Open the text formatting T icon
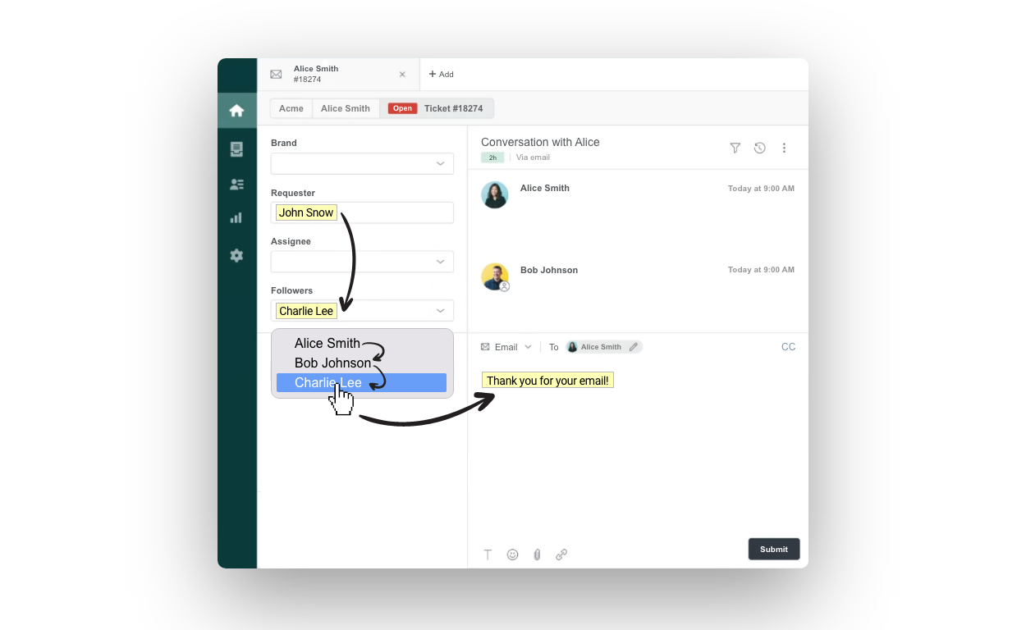The height and width of the screenshot is (630, 1026). tap(488, 555)
